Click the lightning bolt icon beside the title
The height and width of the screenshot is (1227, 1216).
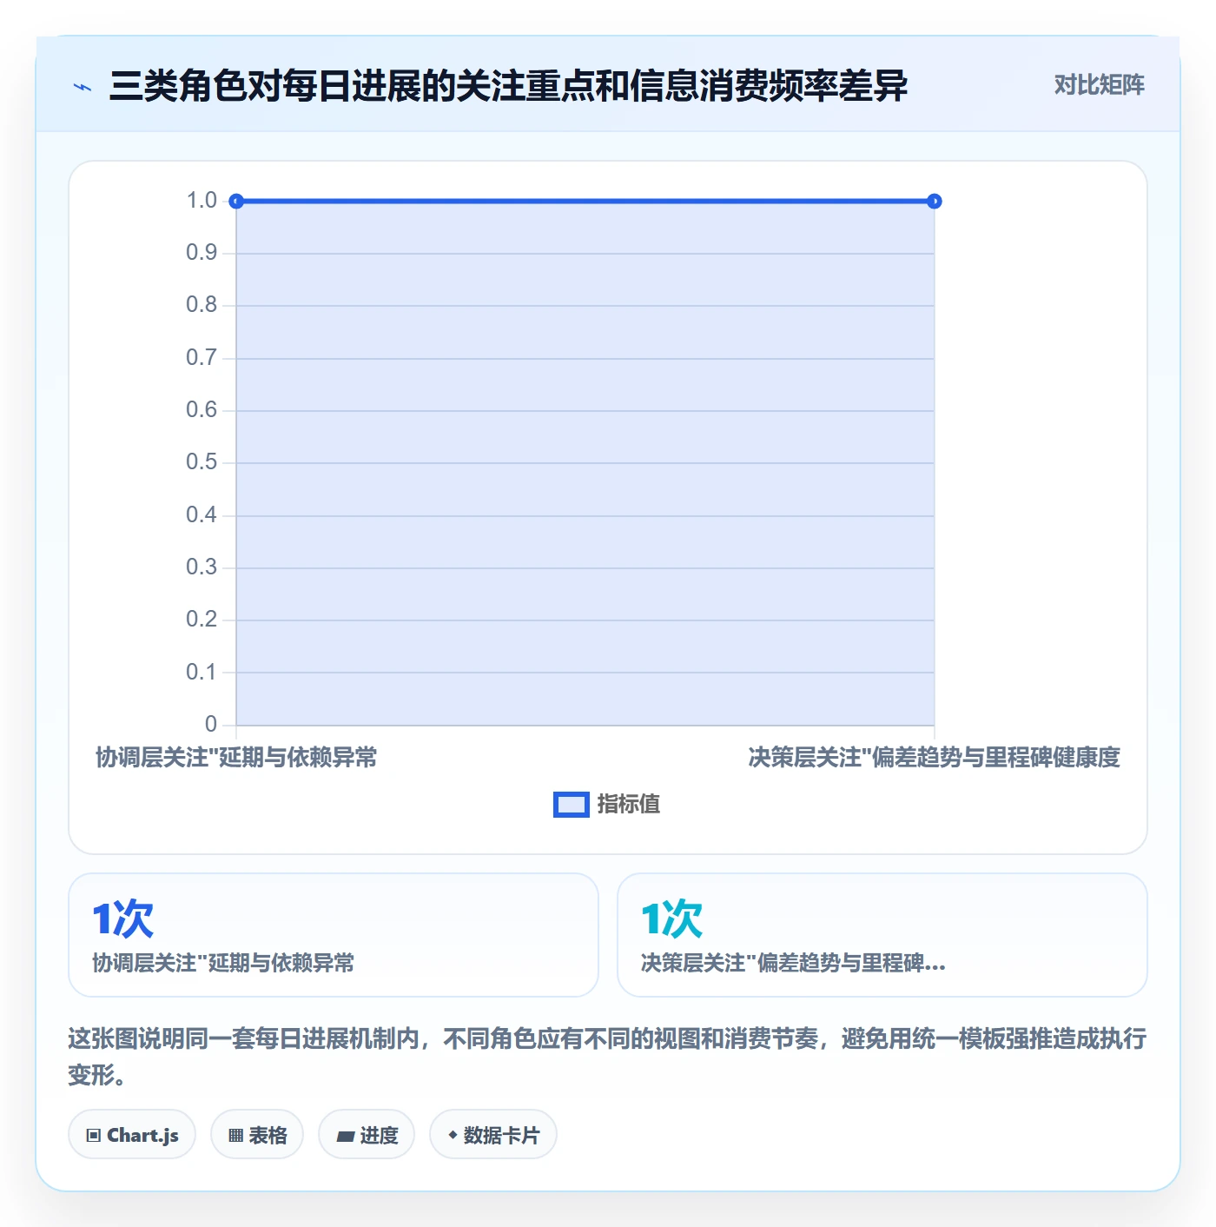[83, 86]
